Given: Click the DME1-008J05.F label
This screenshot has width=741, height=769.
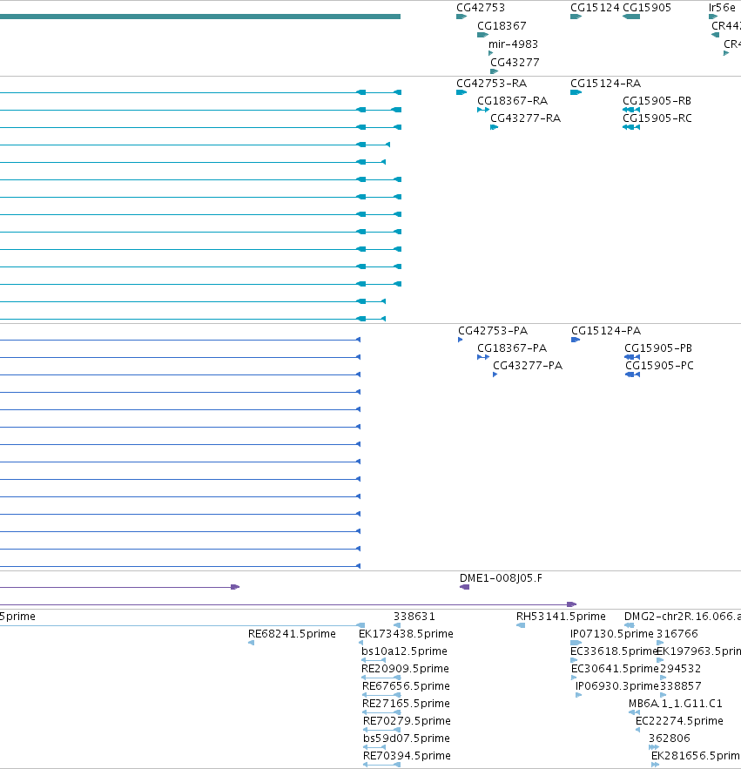Looking at the screenshot, I should click(x=501, y=578).
